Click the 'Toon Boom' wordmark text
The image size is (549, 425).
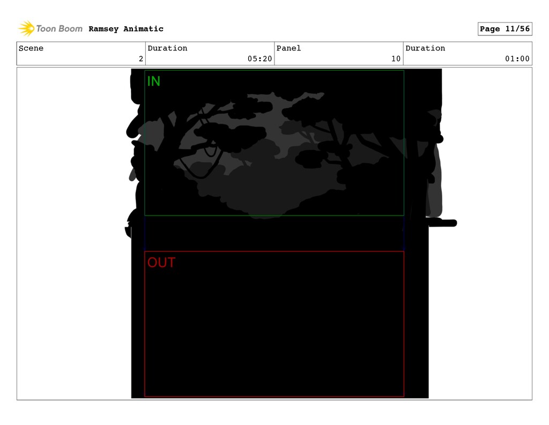pyautogui.click(x=59, y=29)
